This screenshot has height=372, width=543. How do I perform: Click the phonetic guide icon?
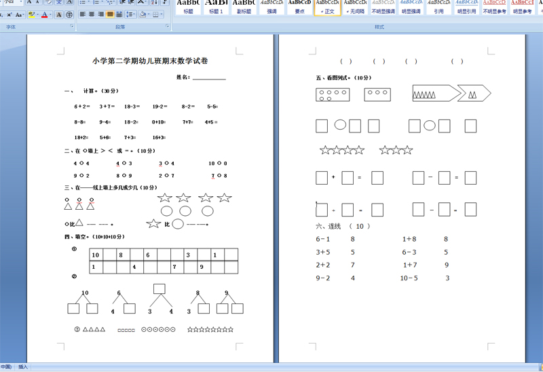(x=59, y=2)
